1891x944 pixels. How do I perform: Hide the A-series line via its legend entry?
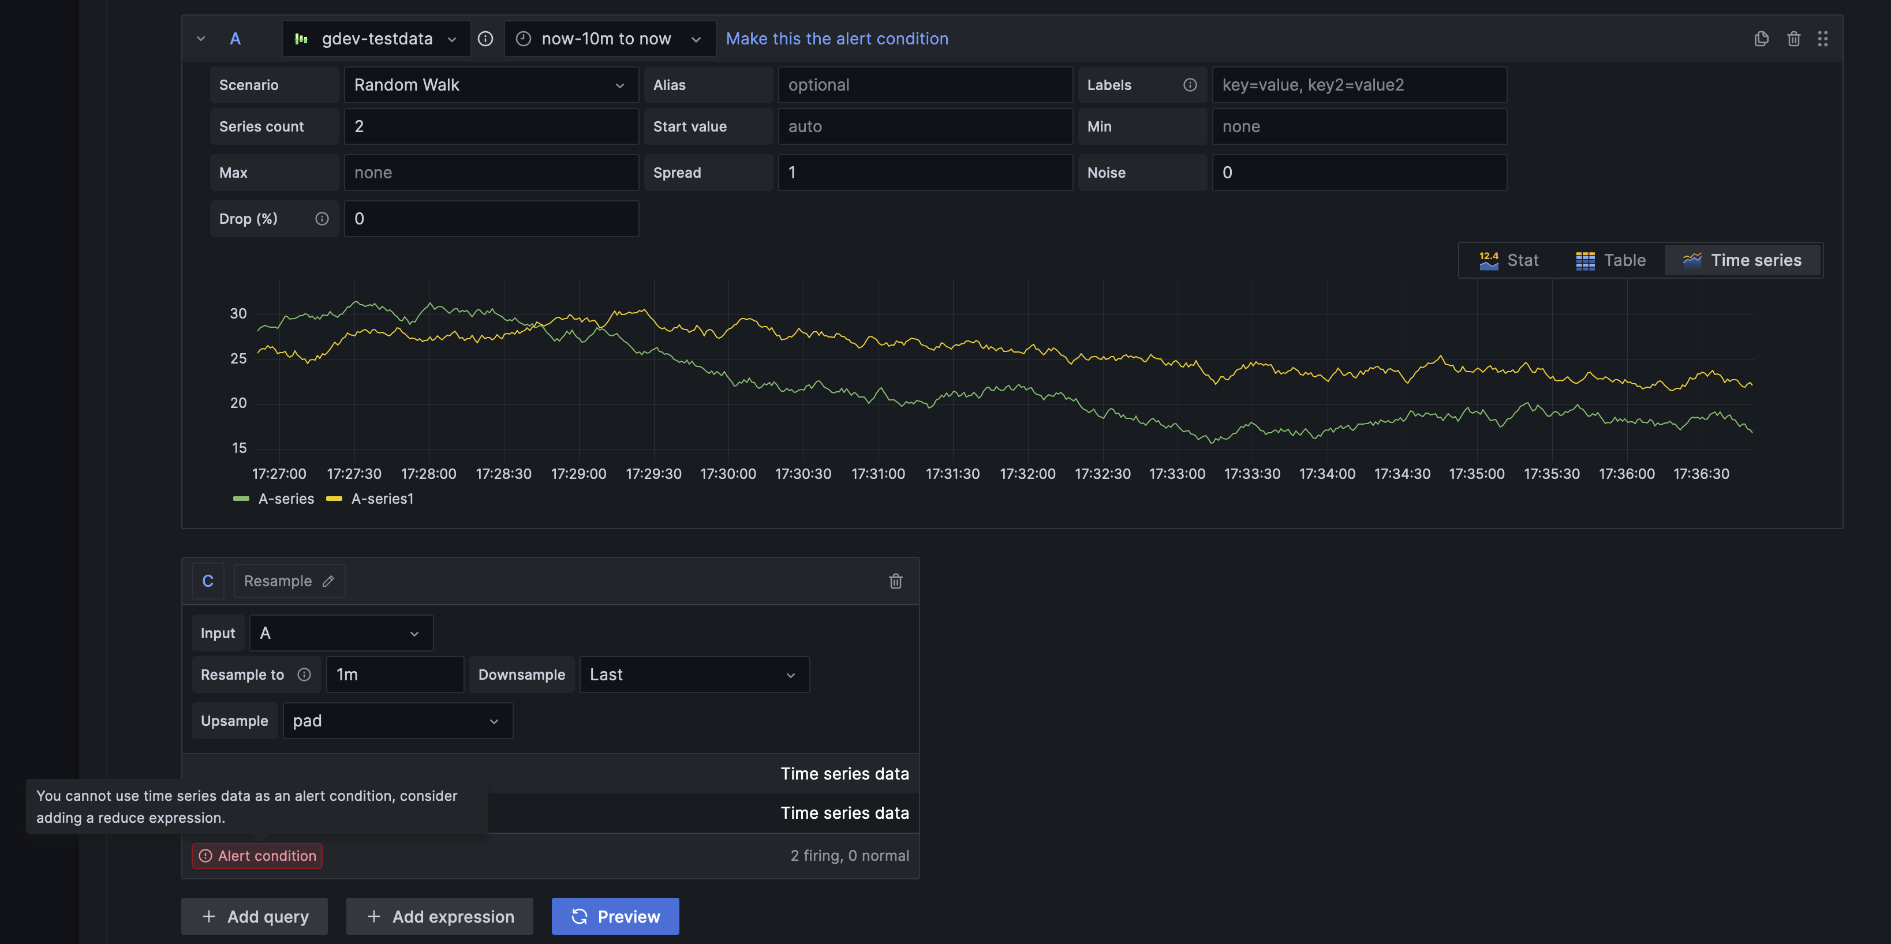coord(286,499)
